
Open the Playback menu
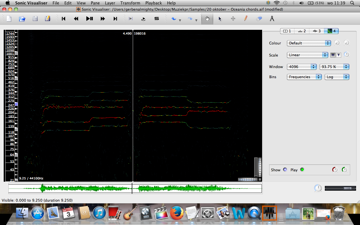tap(154, 3)
